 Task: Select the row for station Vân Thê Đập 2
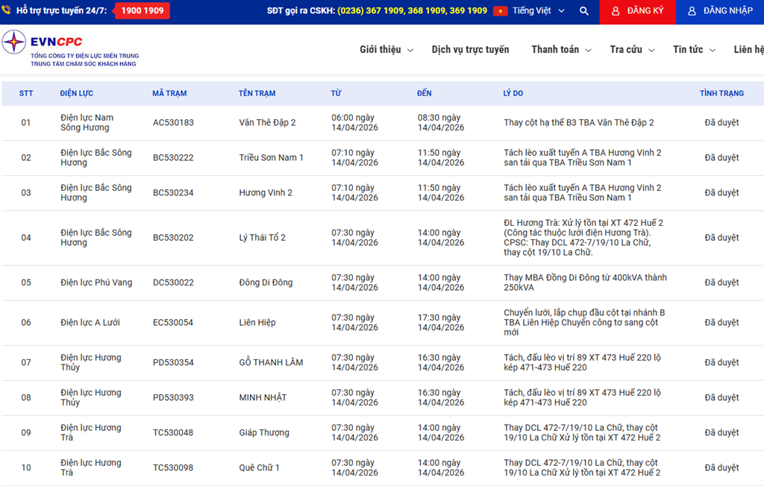coord(267,123)
